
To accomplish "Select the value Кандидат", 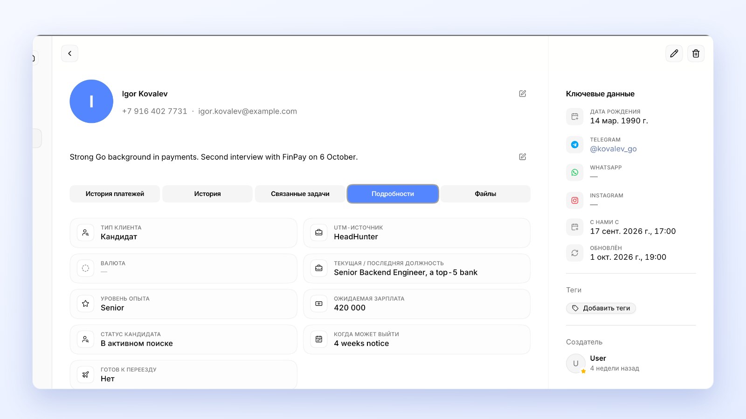I will pyautogui.click(x=119, y=237).
